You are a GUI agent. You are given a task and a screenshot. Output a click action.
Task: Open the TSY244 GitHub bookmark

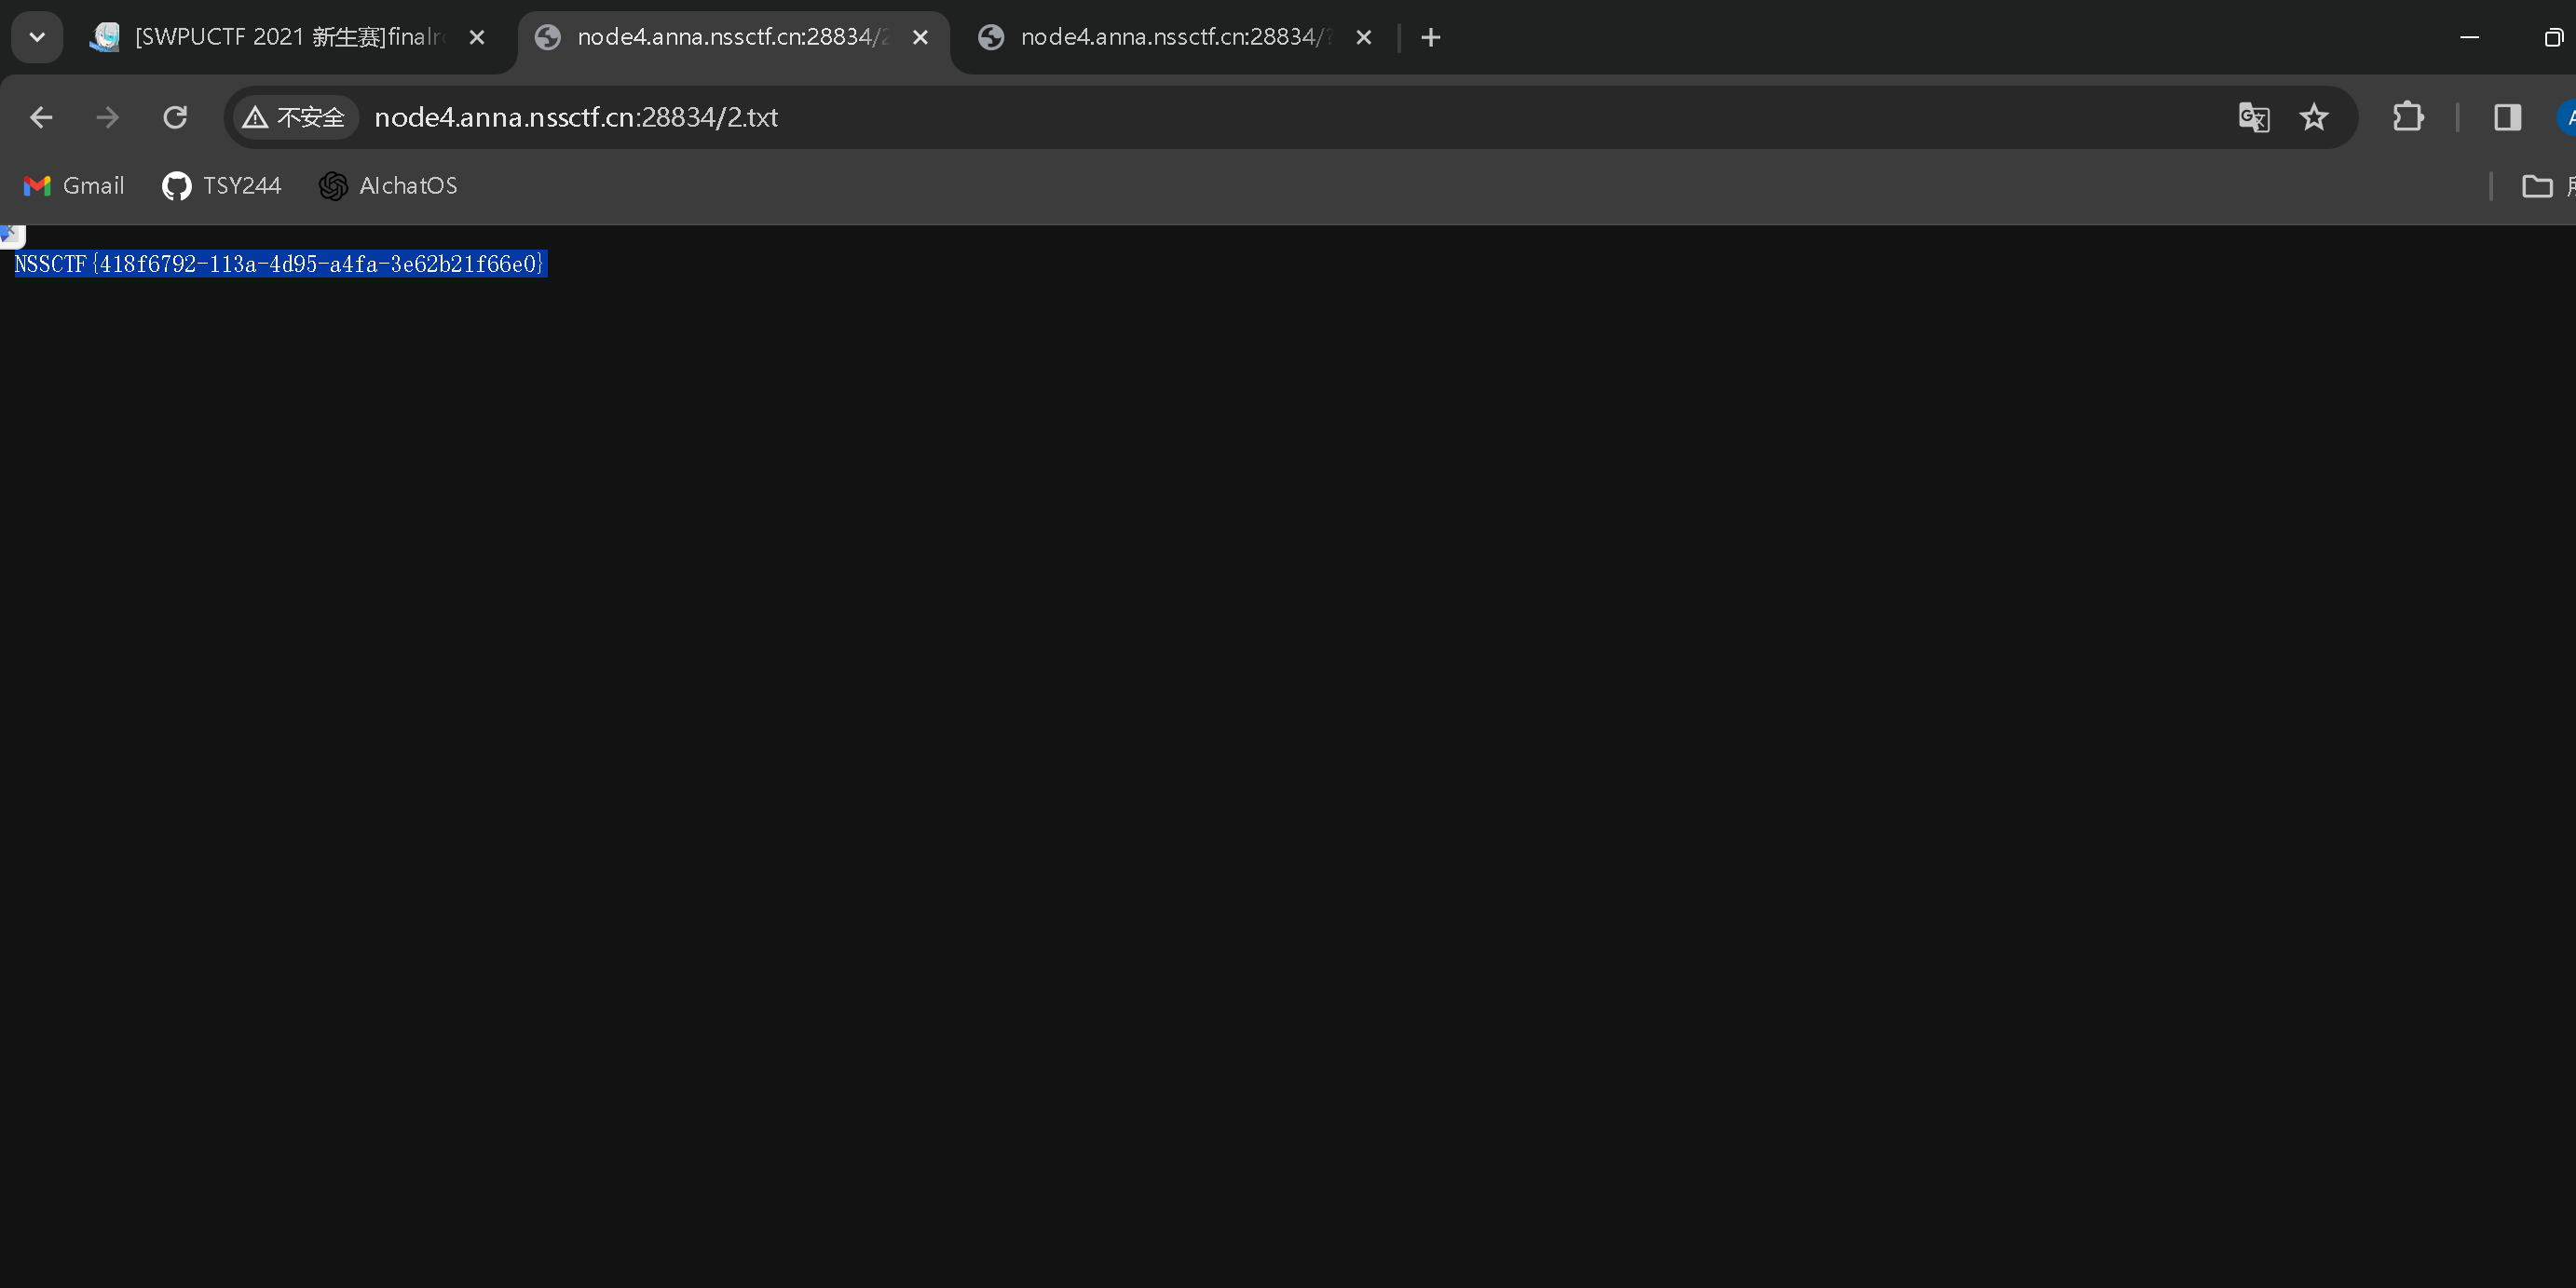point(222,186)
